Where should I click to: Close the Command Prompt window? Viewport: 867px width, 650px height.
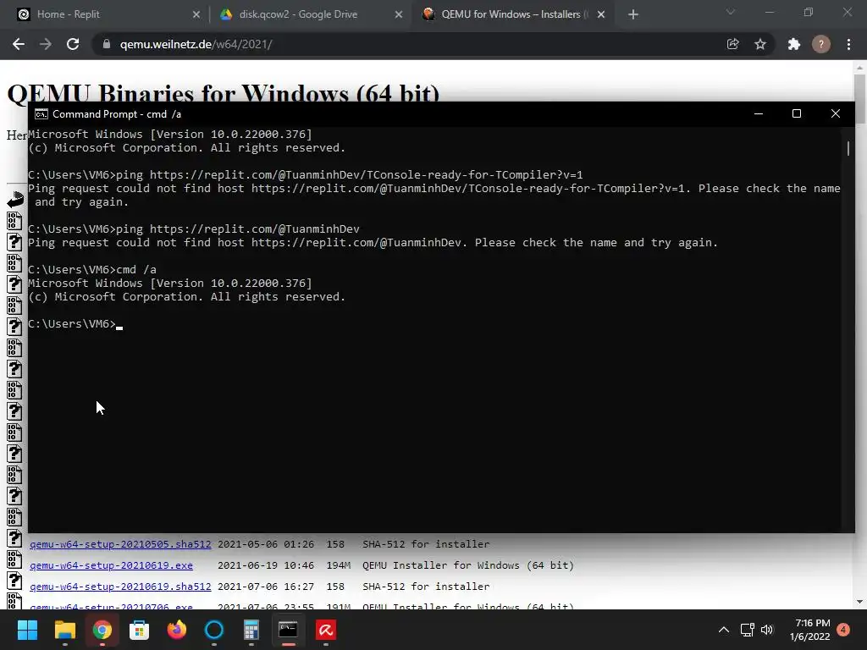point(836,114)
